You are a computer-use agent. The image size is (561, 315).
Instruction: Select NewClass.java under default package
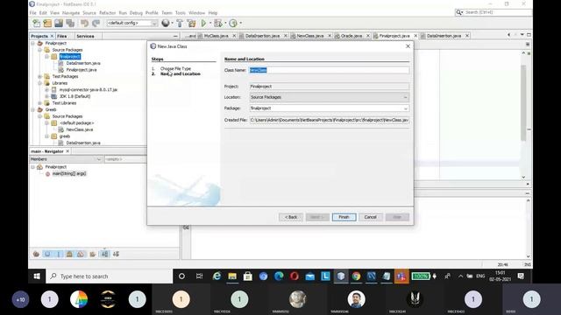(x=80, y=129)
